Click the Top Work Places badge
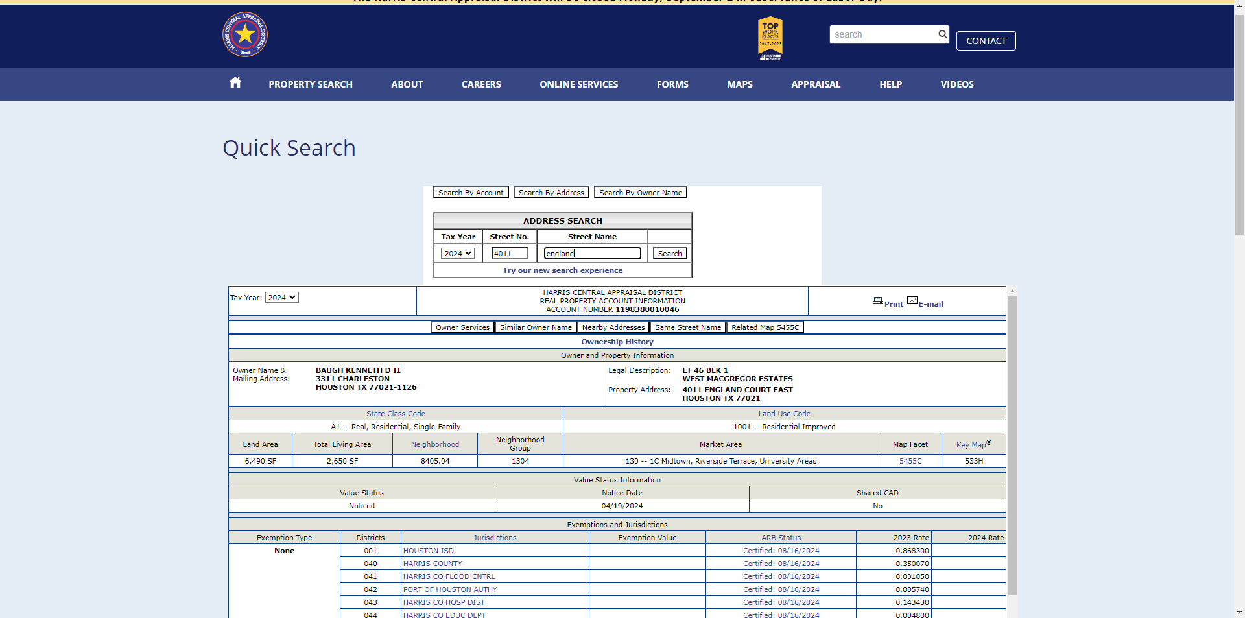The width and height of the screenshot is (1245, 618). point(770,38)
